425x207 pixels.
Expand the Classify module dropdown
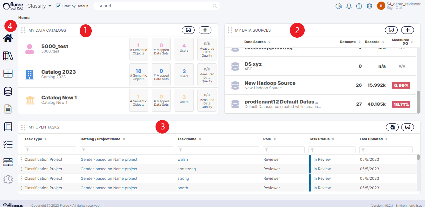click(x=39, y=6)
